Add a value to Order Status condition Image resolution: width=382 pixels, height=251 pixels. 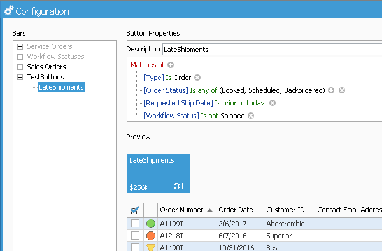[x=331, y=90]
